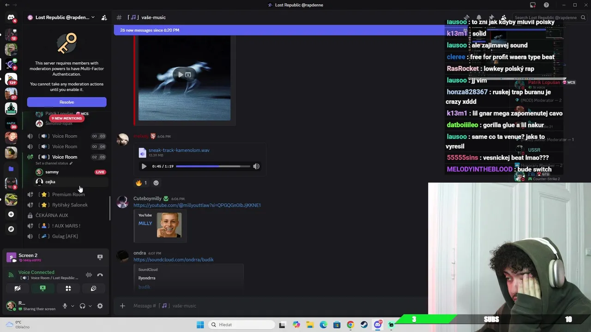Open server icon with 37 badge
The image size is (591, 332).
pyautogui.click(x=11, y=93)
